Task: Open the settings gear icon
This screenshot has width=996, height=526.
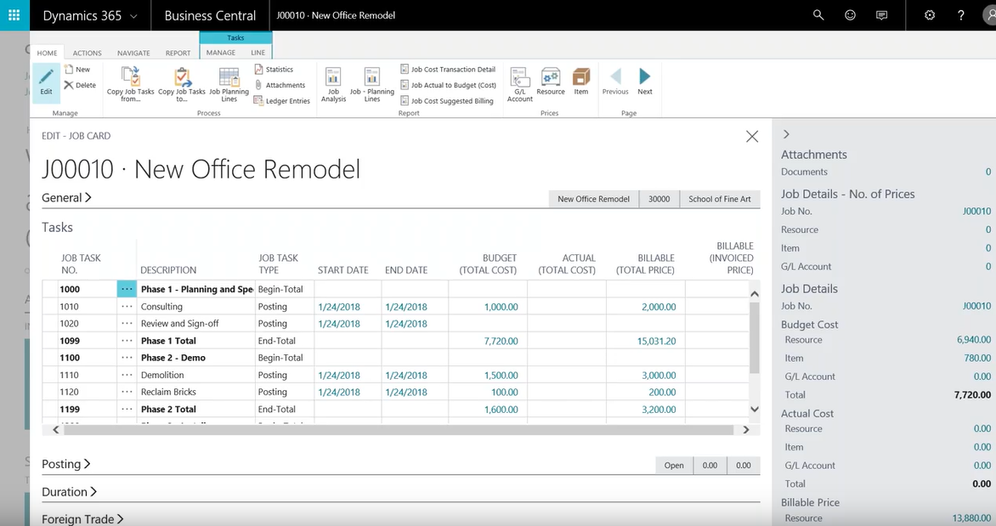Action: [x=930, y=14]
